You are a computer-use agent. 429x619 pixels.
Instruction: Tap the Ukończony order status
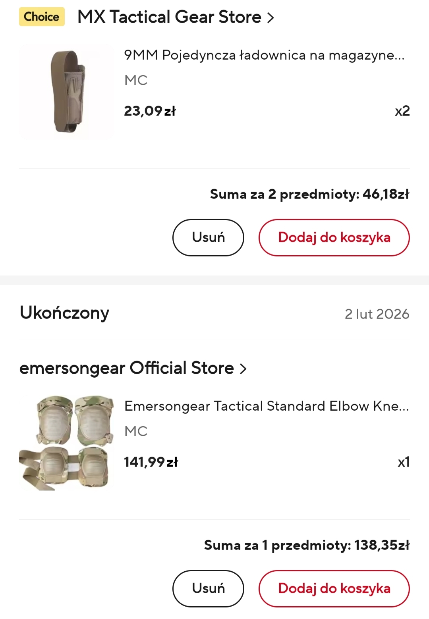point(64,313)
